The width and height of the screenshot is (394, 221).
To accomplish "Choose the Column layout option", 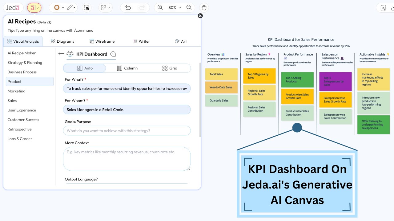I will [x=127, y=68].
